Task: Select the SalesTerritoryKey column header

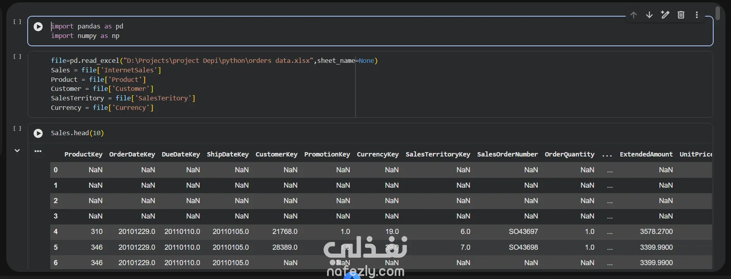Action: (x=438, y=155)
